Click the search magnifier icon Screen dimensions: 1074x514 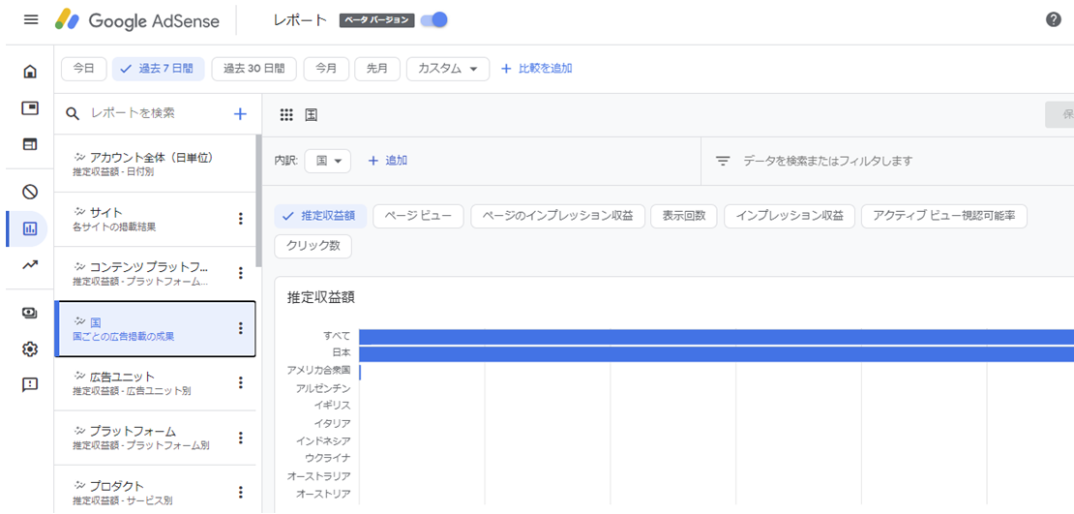[72, 114]
